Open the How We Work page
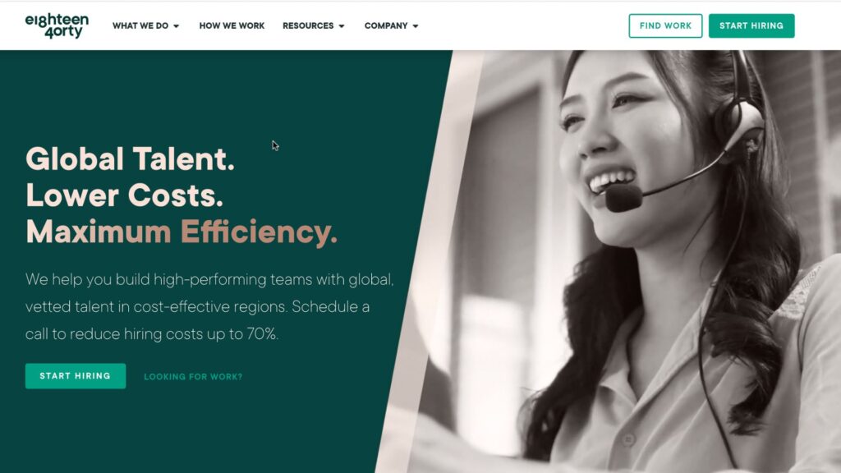The width and height of the screenshot is (841, 473). [x=232, y=25]
